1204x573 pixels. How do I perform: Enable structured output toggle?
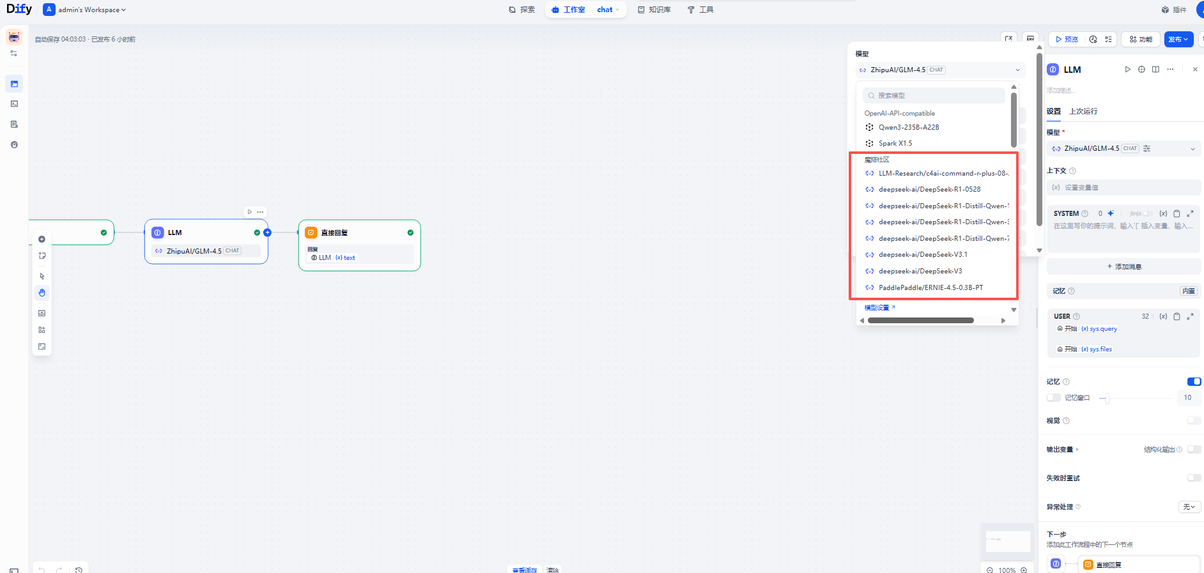point(1194,449)
